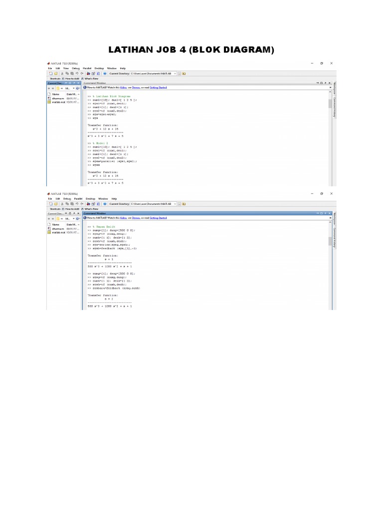The height and width of the screenshot is (510, 383).
Task: Click New file icon in Latihan Blok Diagram MATLAB window
Action: (50, 74)
